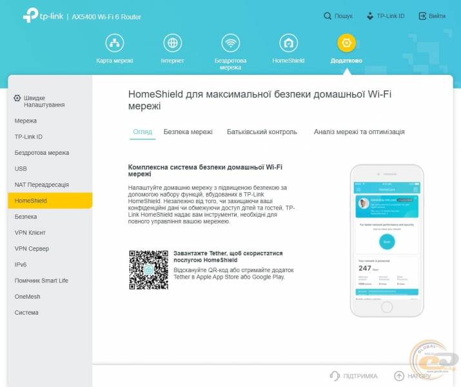Click the HomeShield page heading text
Viewport: 461px width, 387px height.
pos(260,100)
